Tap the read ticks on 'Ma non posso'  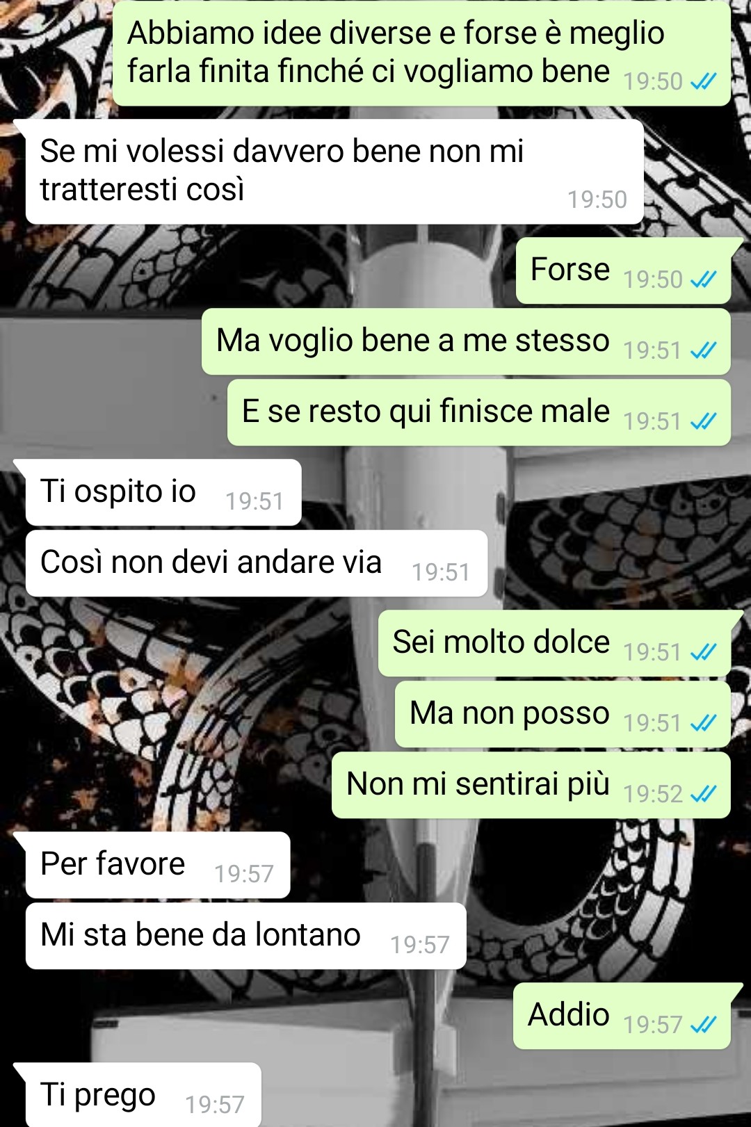(x=703, y=723)
